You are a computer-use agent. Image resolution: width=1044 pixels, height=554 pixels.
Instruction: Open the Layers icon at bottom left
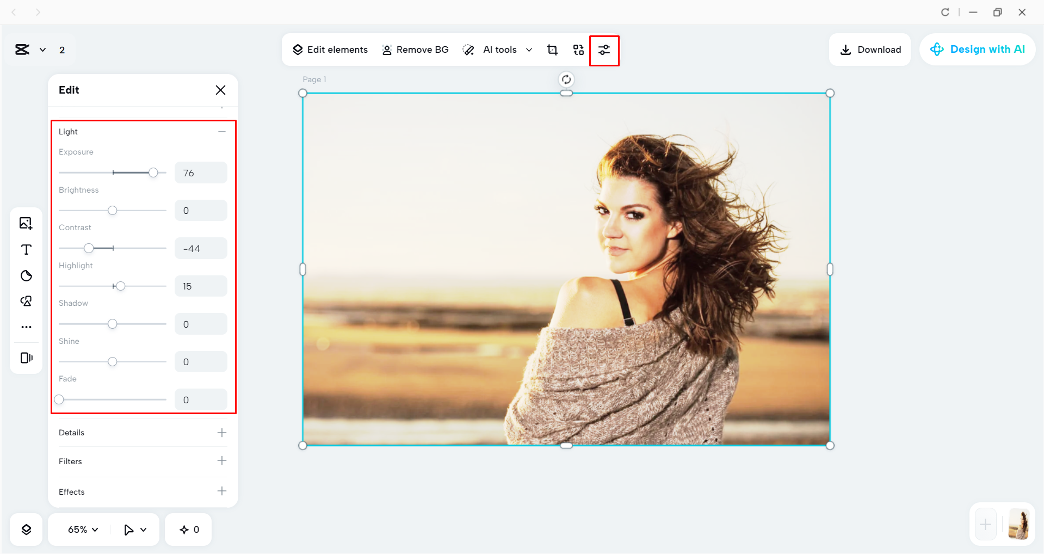pos(26,529)
